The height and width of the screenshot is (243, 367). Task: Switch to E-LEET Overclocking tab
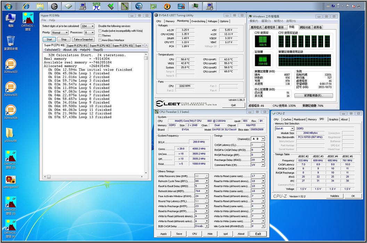198,21
